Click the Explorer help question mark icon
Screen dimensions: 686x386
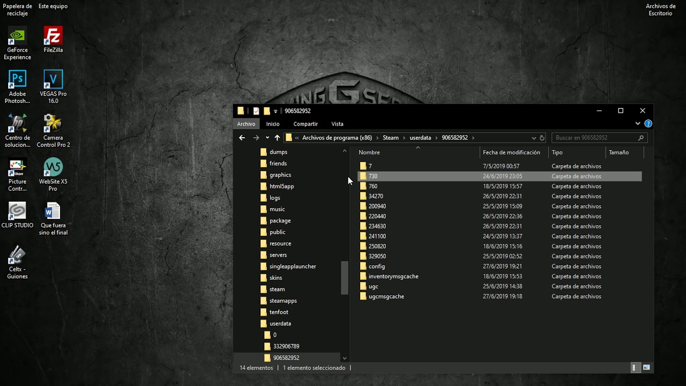[648, 124]
